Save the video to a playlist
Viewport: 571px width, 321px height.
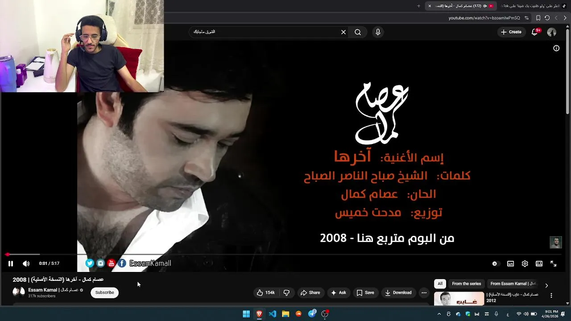pos(365,292)
